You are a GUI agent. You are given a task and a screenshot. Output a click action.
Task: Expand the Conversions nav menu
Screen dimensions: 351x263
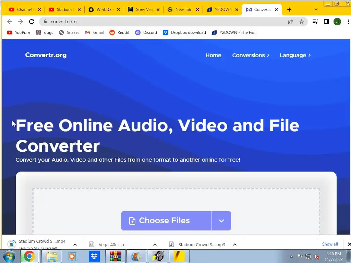tap(251, 55)
